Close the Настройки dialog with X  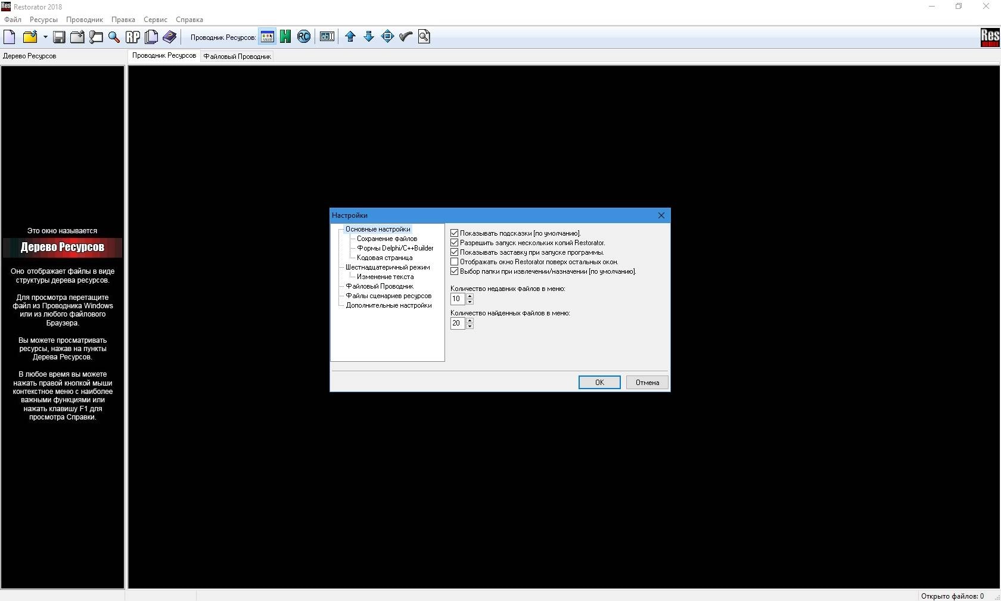pyautogui.click(x=661, y=215)
